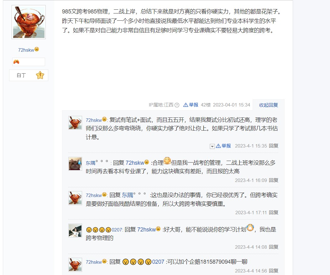Collapse replies with 收起回复

click(x=268, y=105)
